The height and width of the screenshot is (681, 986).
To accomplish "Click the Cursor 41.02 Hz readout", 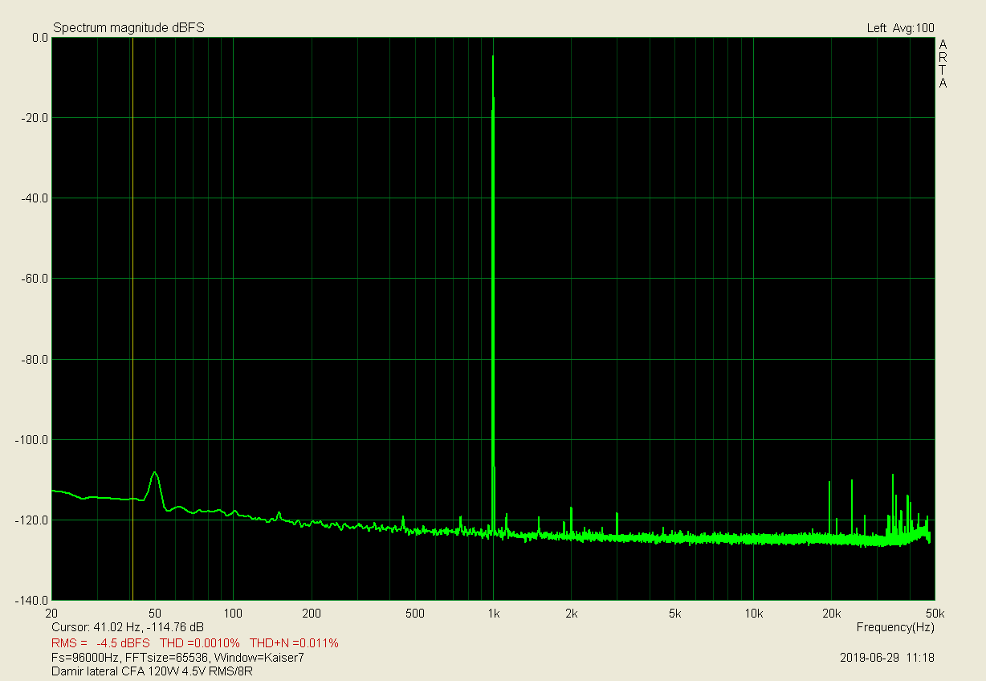I will pyautogui.click(x=128, y=626).
